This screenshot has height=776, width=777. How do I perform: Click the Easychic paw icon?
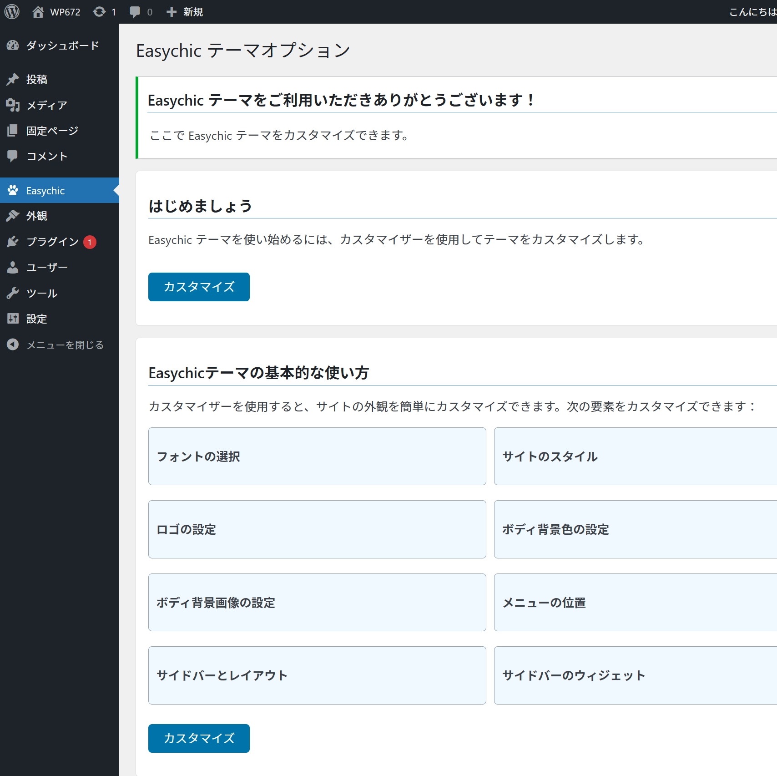point(13,190)
